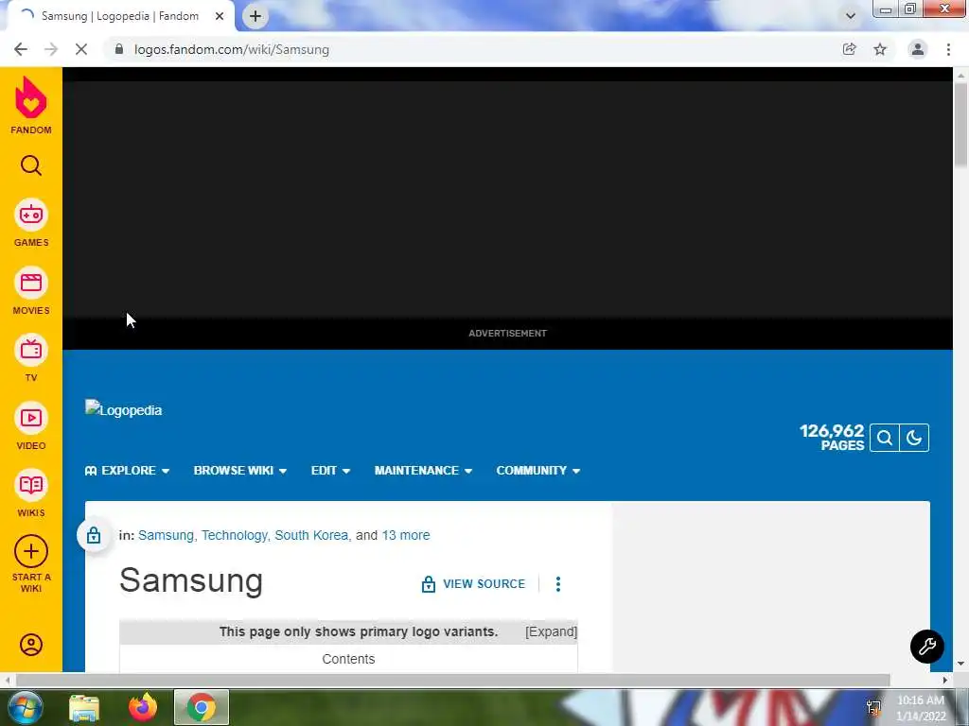Expand the Browse Wiki dropdown menu
Viewport: 969px width, 726px height.
(x=239, y=471)
